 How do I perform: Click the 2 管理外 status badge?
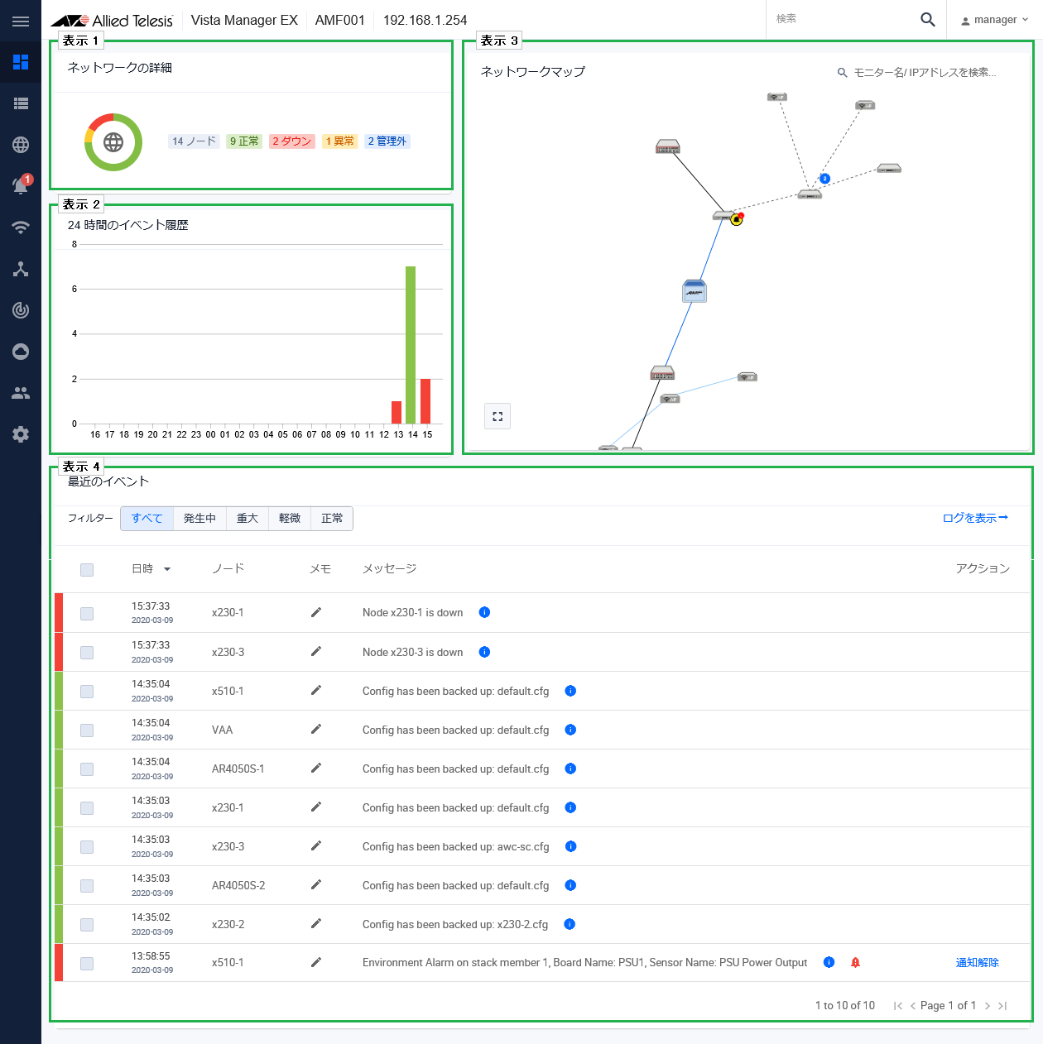coord(387,141)
